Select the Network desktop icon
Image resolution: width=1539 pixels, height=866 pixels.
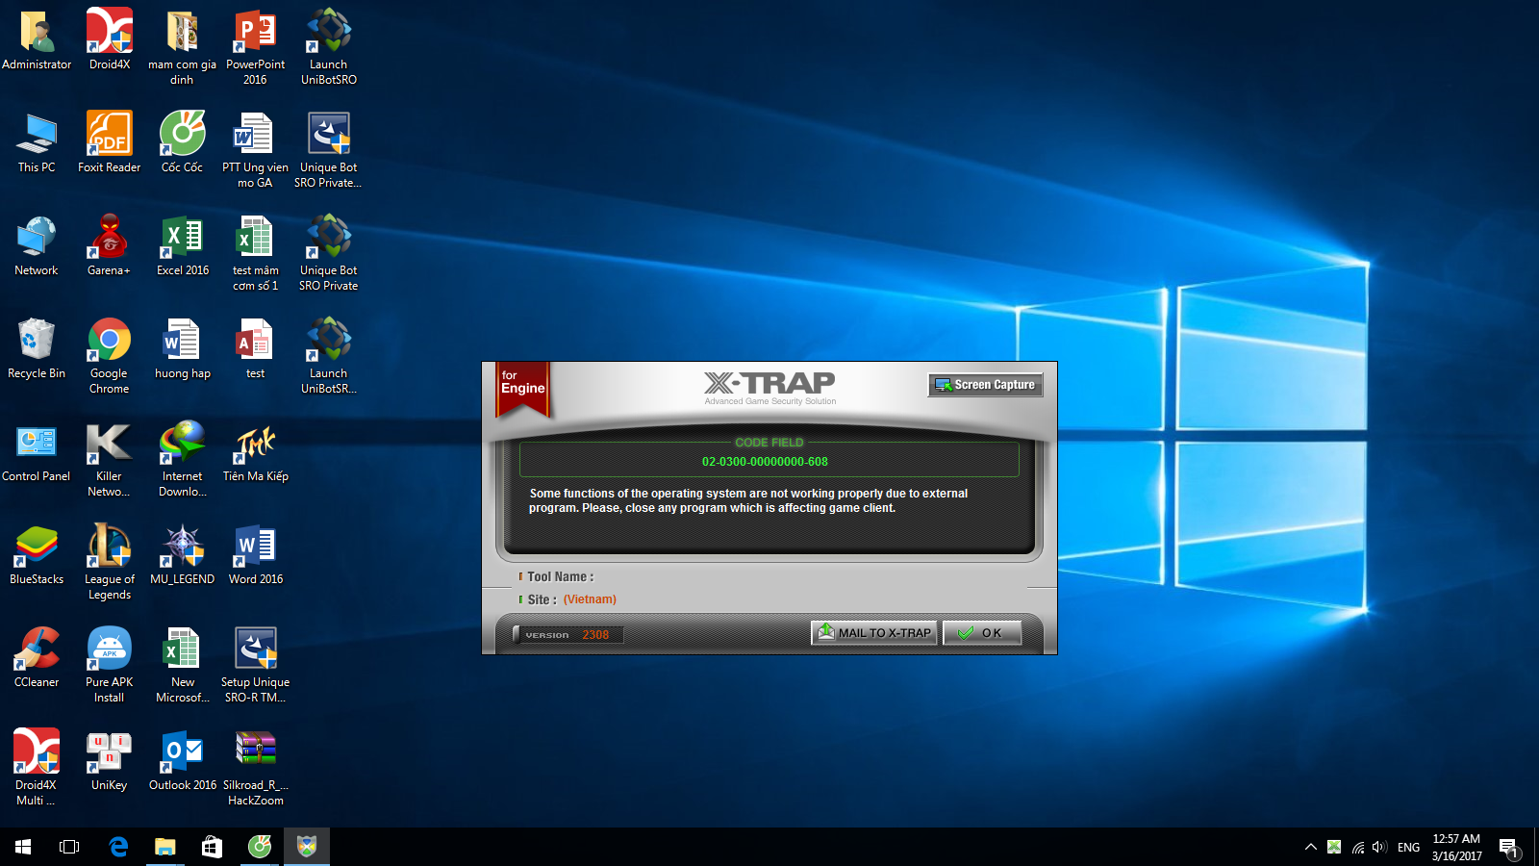[37, 246]
